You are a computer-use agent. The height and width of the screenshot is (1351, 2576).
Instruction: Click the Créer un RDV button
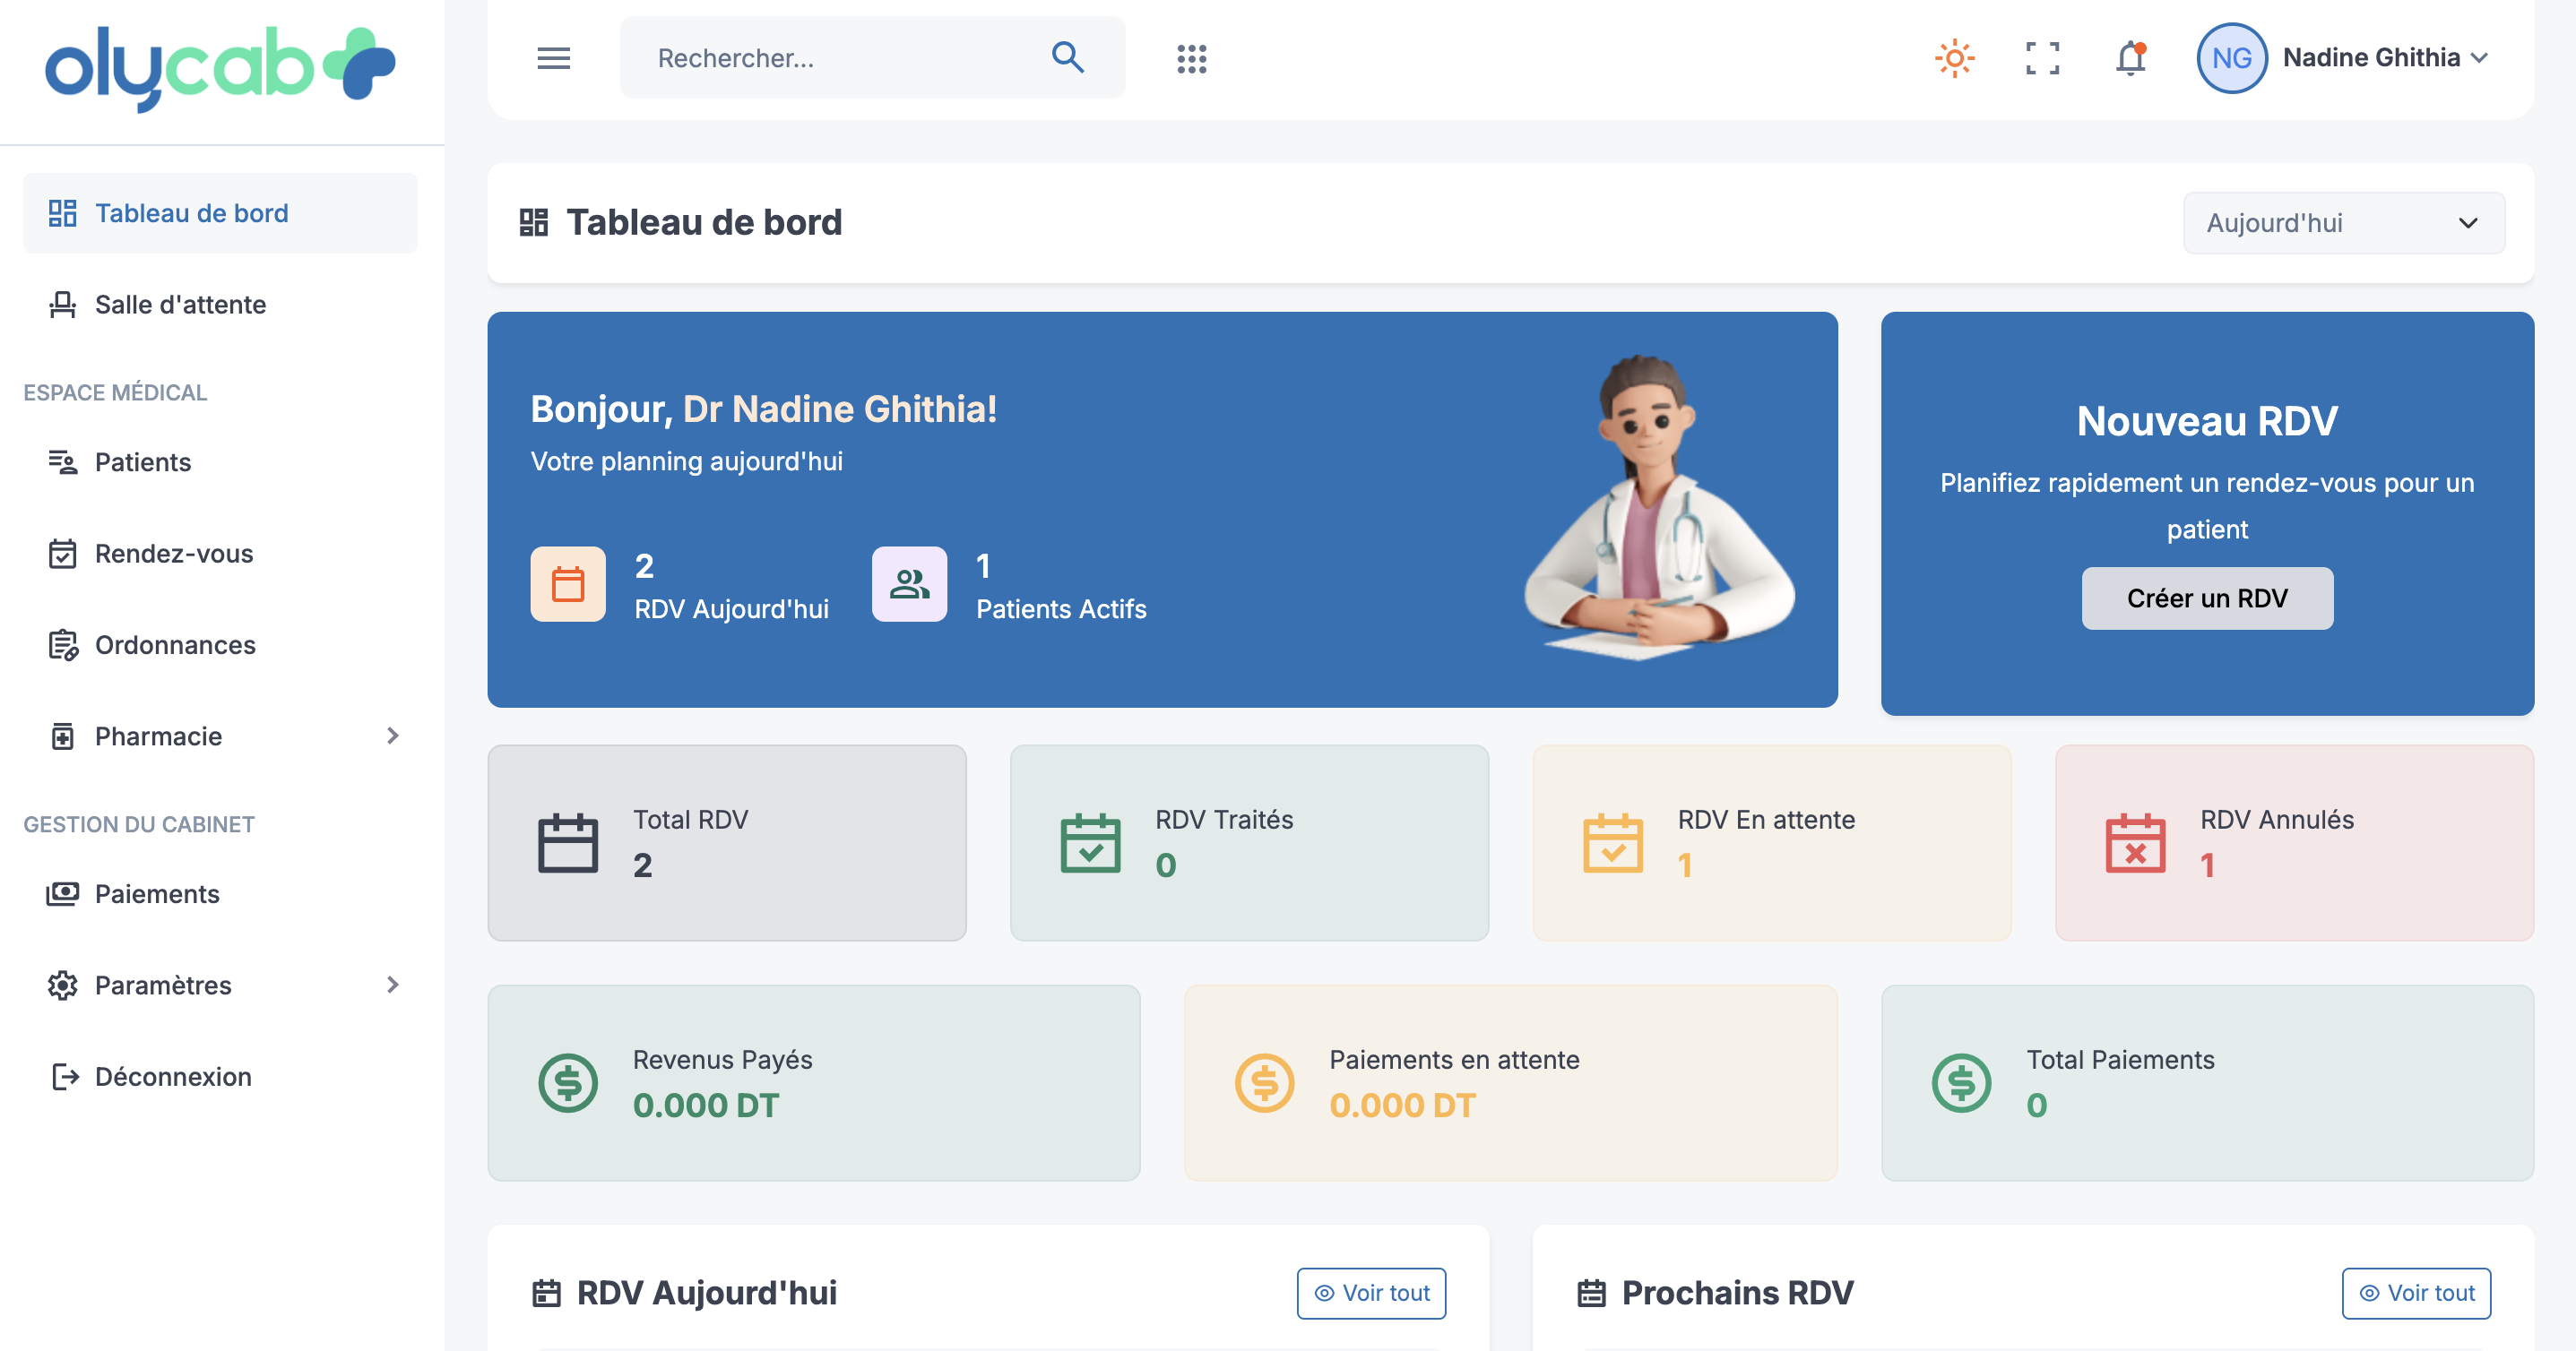pyautogui.click(x=2206, y=598)
